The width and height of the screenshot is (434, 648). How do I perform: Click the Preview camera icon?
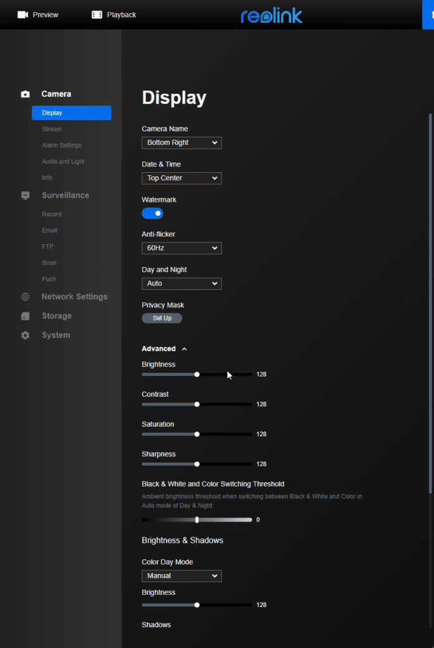pyautogui.click(x=23, y=15)
